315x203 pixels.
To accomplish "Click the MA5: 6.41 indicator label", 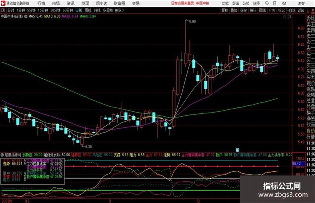I will pos(35,16).
